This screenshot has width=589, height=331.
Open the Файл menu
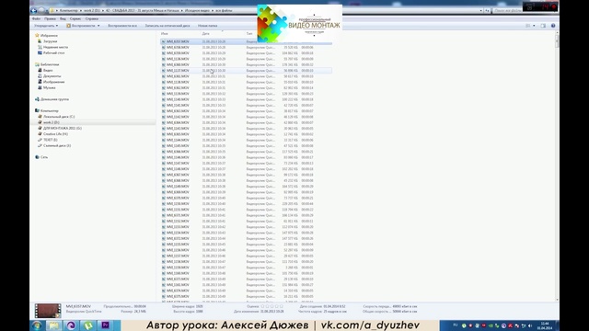(x=36, y=18)
